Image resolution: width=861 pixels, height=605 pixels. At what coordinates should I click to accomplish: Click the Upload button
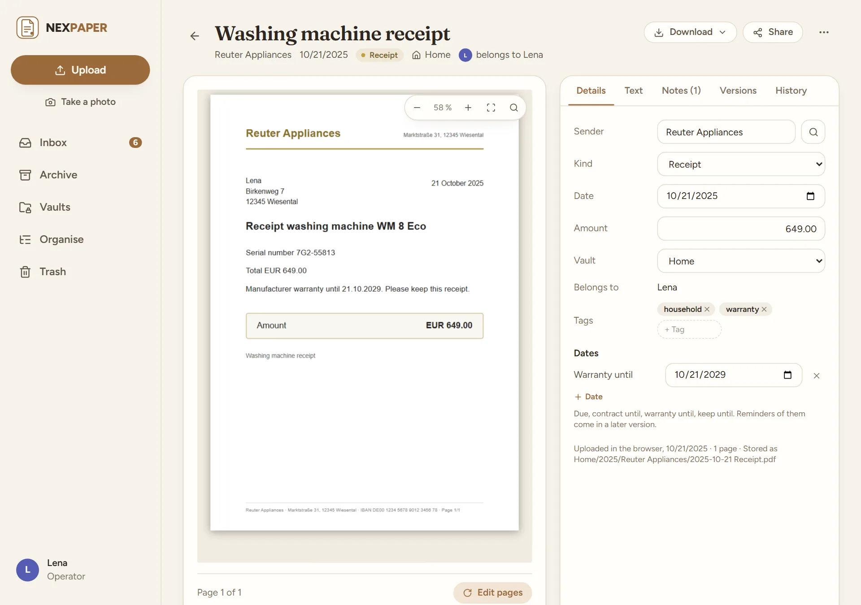click(x=80, y=70)
